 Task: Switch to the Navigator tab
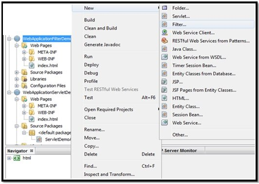(18, 151)
